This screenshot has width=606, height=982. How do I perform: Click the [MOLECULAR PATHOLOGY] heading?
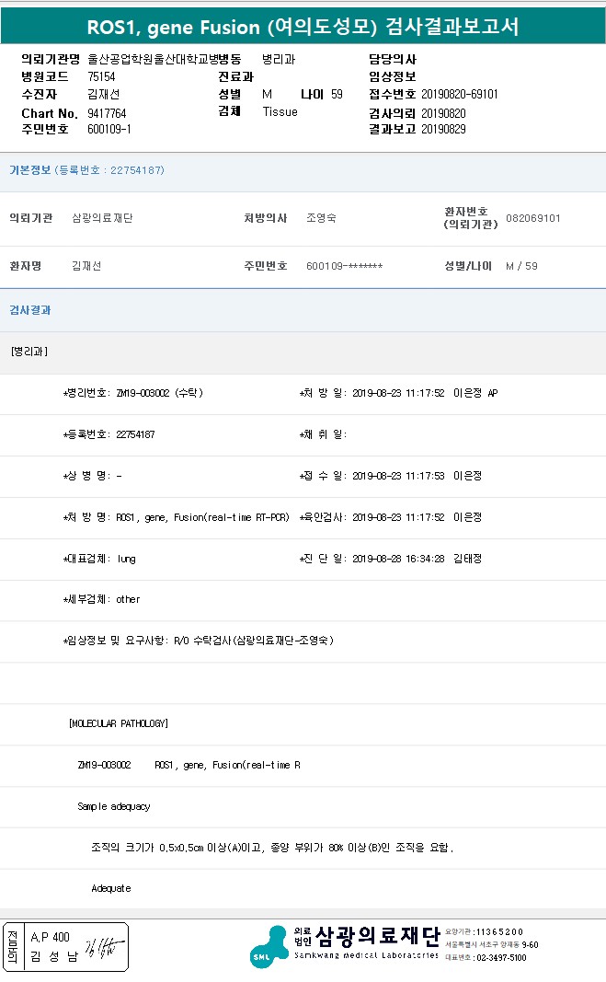118,723
